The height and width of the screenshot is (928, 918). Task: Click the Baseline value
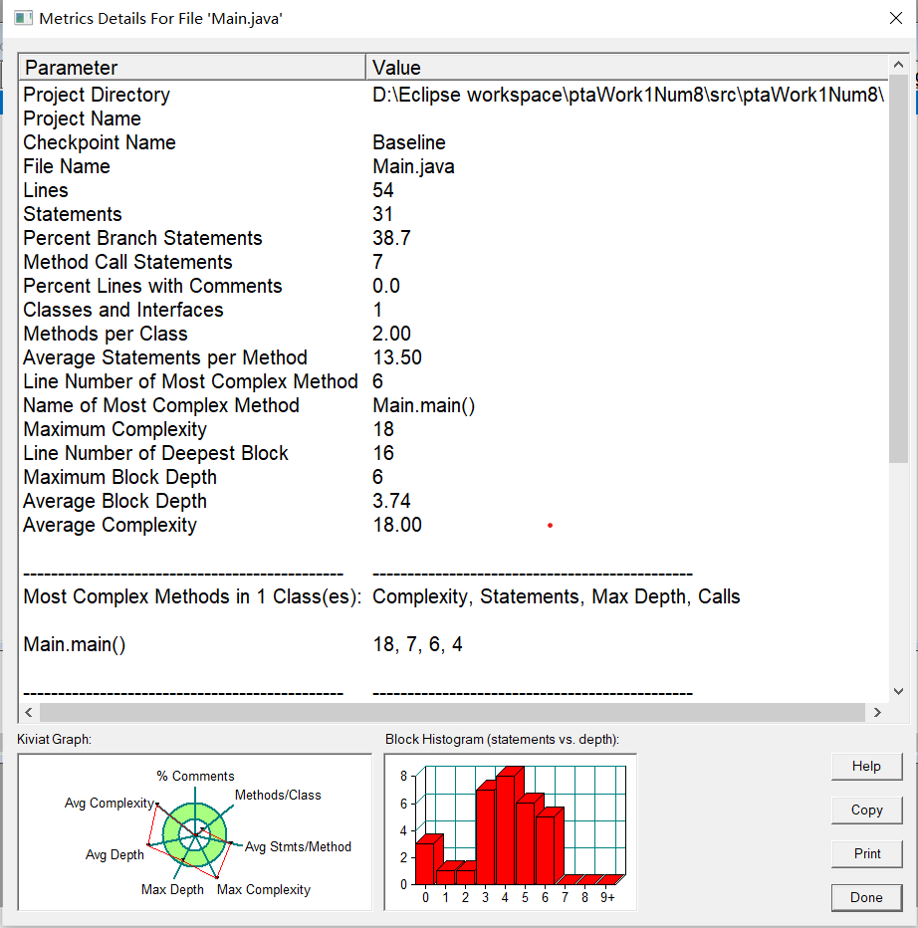click(x=409, y=142)
